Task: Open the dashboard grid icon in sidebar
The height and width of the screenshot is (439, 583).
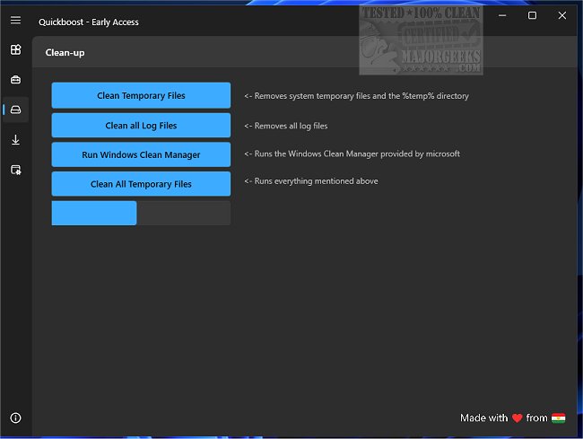Action: pos(15,49)
